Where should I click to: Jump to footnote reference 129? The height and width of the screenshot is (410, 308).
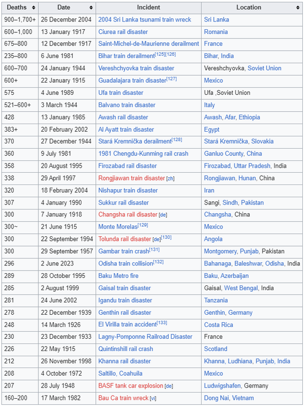coord(143,225)
